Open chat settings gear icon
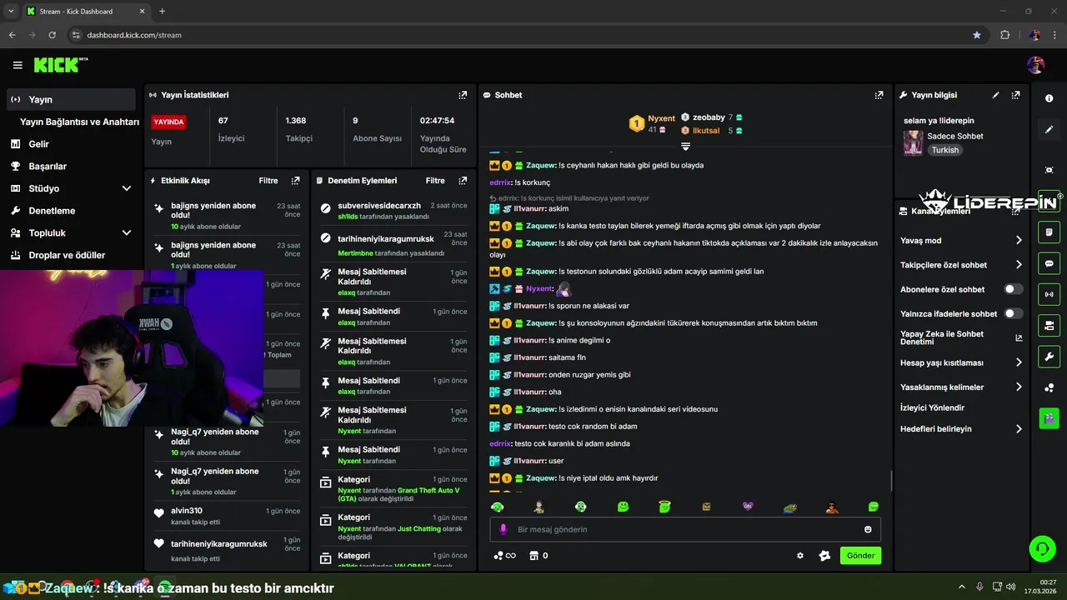1067x600 pixels. (x=800, y=556)
